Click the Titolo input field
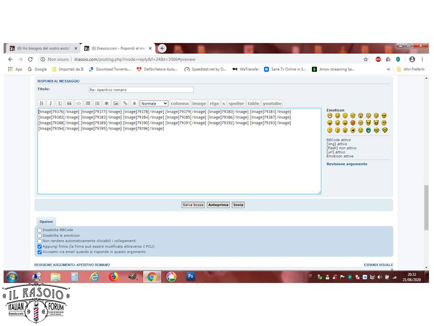The height and width of the screenshot is (326, 434). [141, 90]
